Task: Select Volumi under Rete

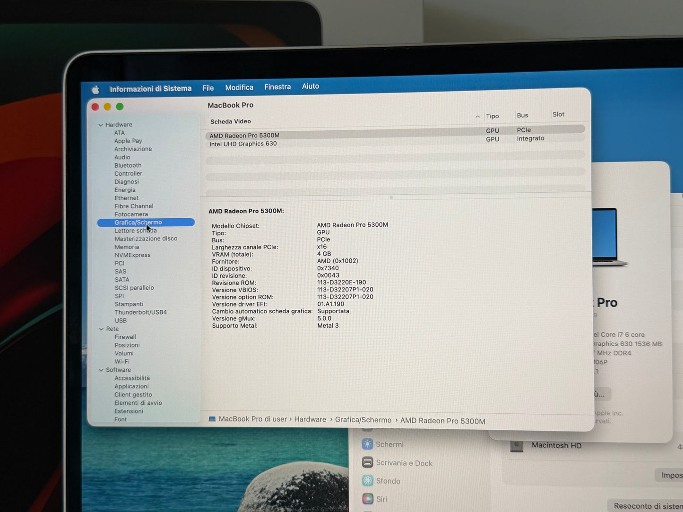Action: (124, 353)
